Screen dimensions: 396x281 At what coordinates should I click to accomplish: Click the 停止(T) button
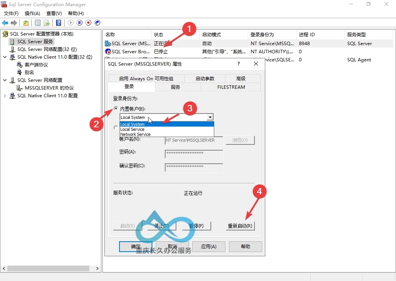coord(162,226)
